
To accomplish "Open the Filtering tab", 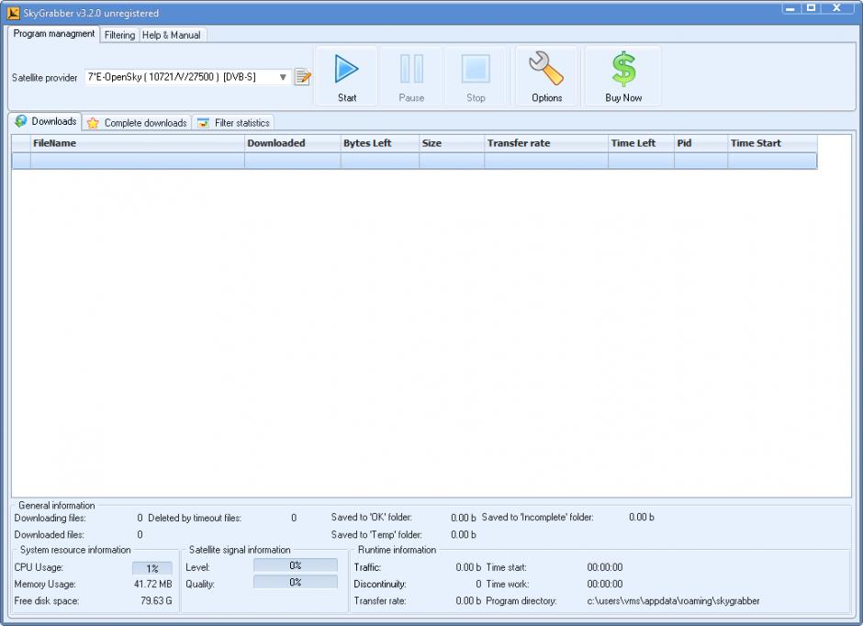I will (x=119, y=35).
